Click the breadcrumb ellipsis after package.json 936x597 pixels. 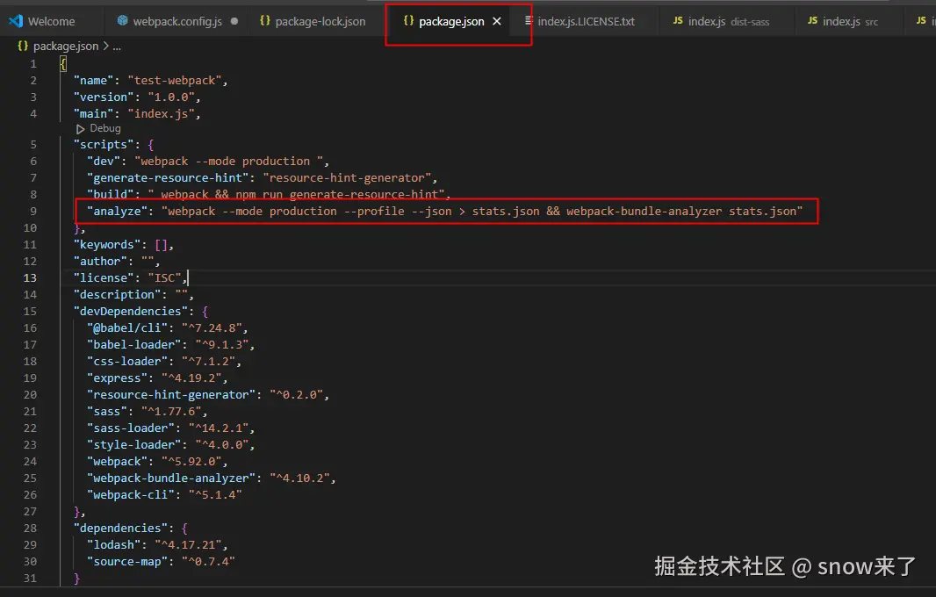(x=117, y=46)
